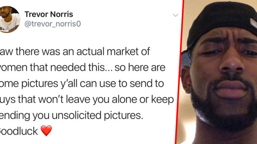Open the @trevor_norris0 handle link
257x144 pixels.
(53, 24)
